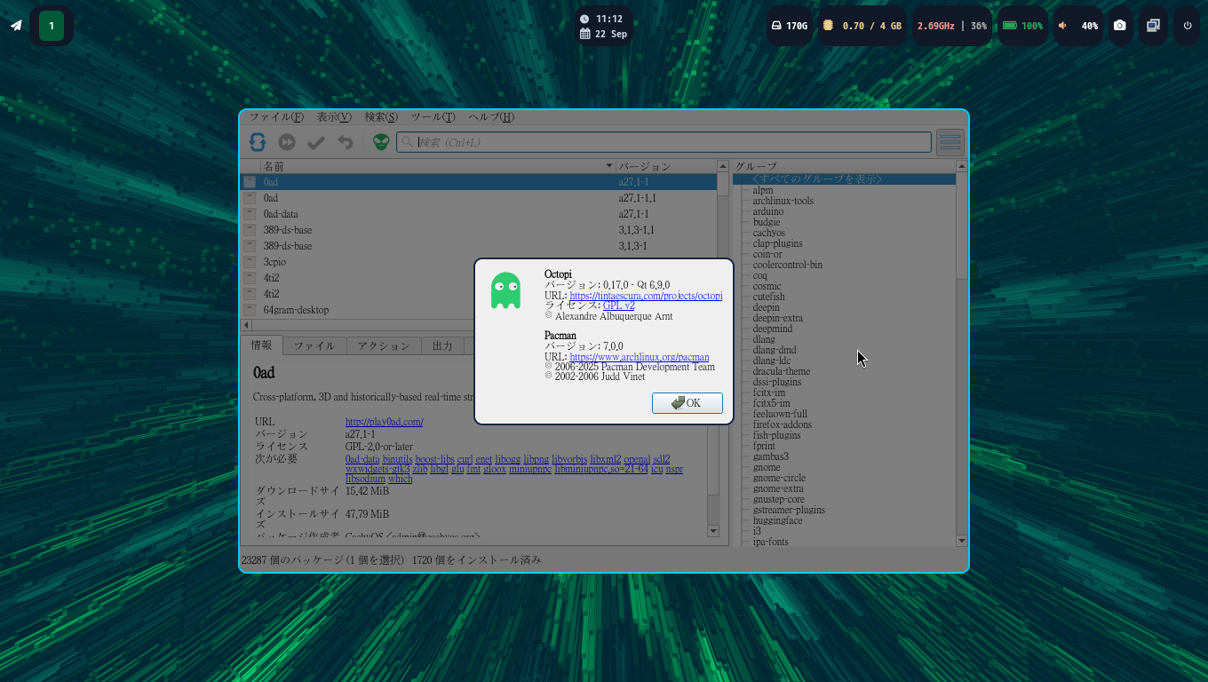Click the green alien toolbar icon

381,142
